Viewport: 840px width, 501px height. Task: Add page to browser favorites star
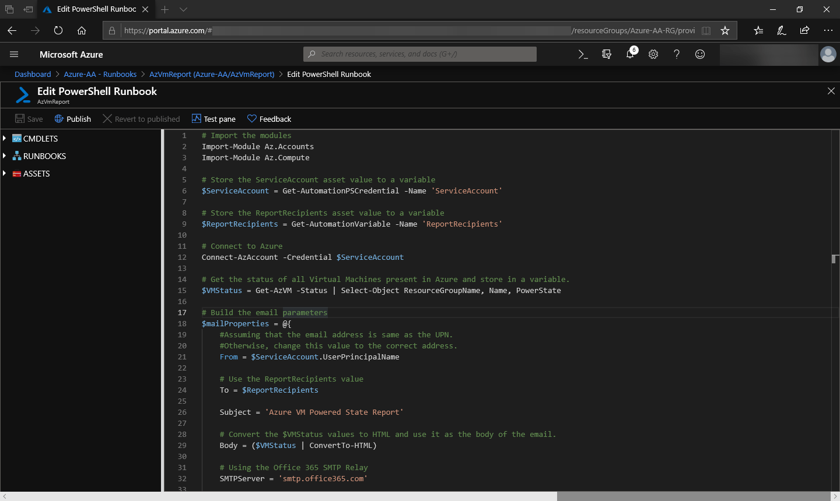point(725,30)
